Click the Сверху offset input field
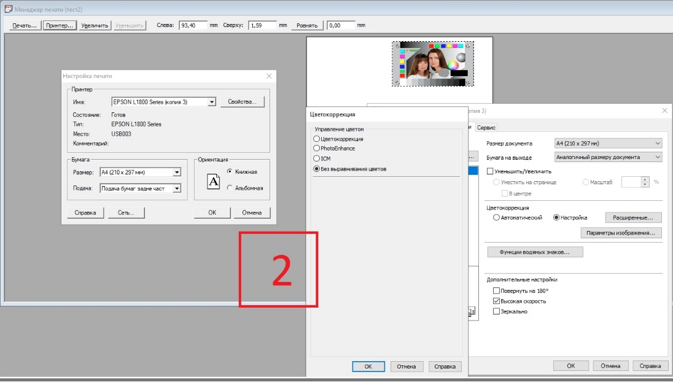 [x=262, y=25]
